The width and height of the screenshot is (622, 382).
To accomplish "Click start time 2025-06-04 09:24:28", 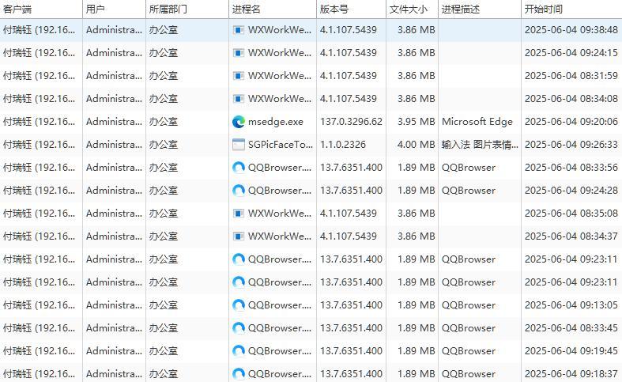I will [x=571, y=191].
